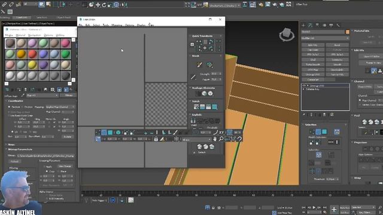383x215 pixels.
Task: Click relax sphere icon in Reshape Elements
Action: point(204,94)
